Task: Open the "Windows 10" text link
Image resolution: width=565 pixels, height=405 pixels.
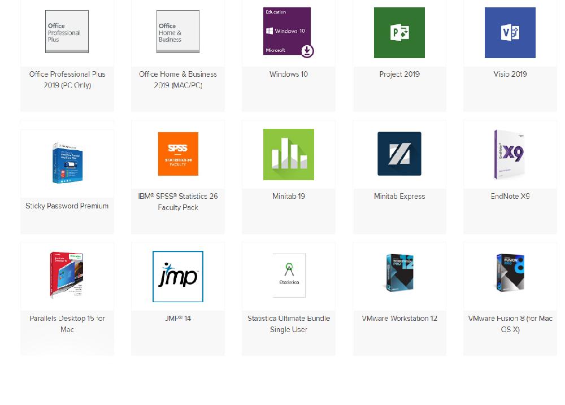Action: (x=288, y=74)
